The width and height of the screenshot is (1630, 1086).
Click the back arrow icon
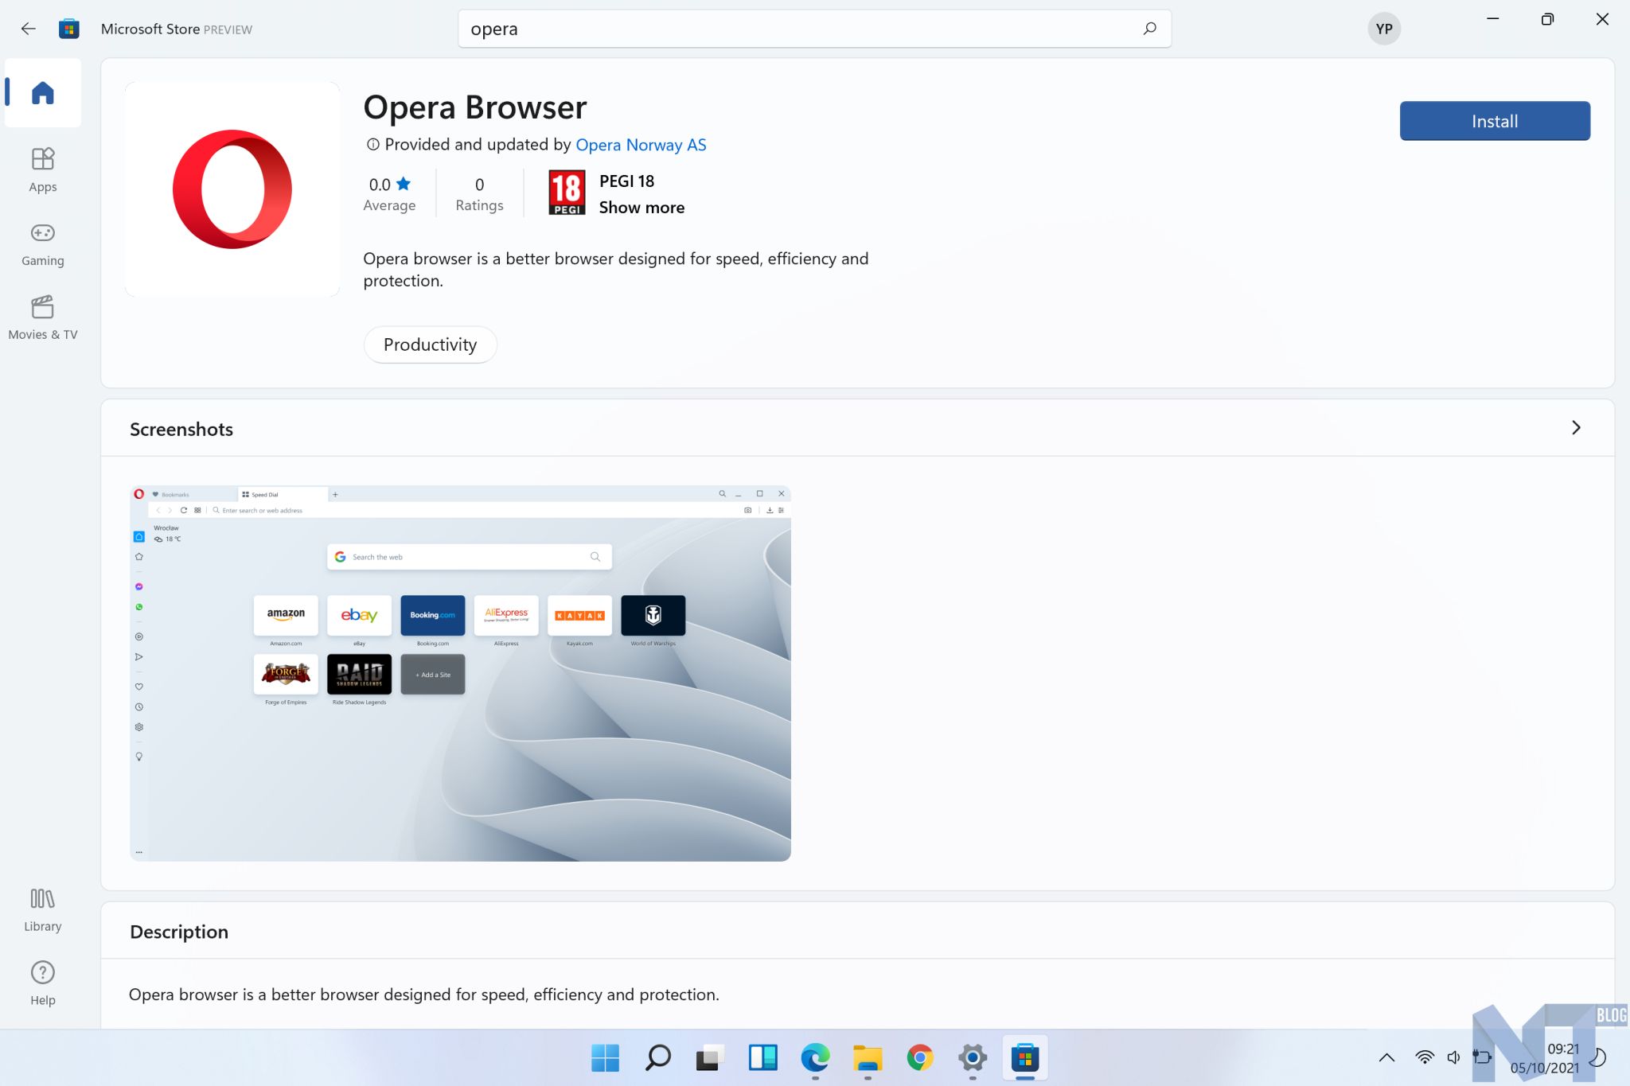pyautogui.click(x=29, y=29)
